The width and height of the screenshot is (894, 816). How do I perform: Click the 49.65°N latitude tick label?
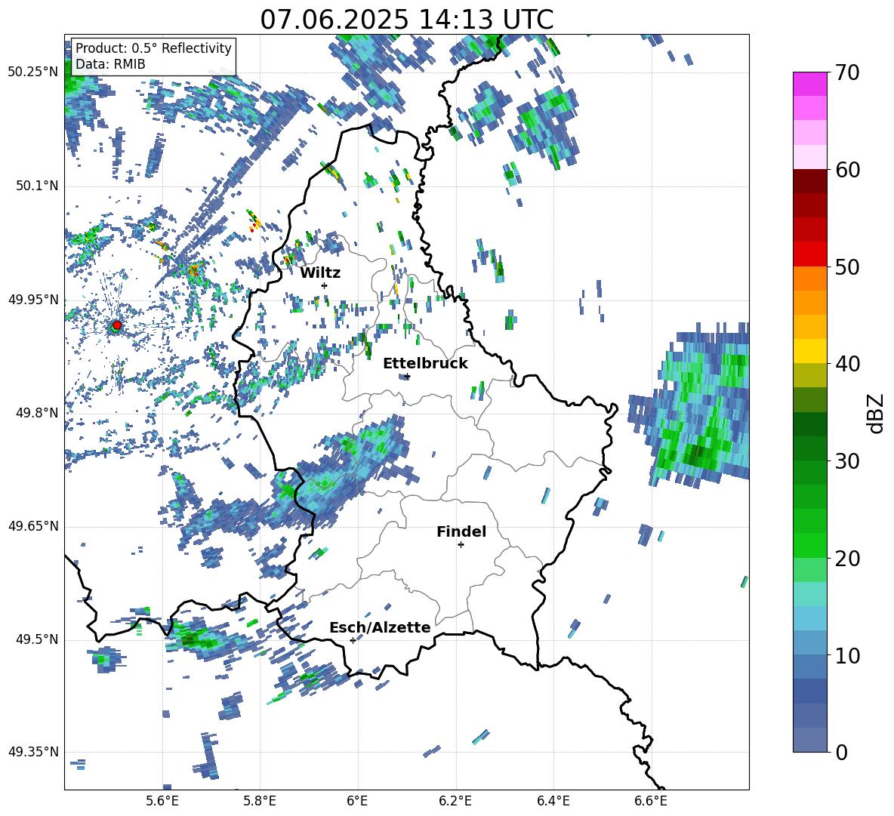point(33,526)
